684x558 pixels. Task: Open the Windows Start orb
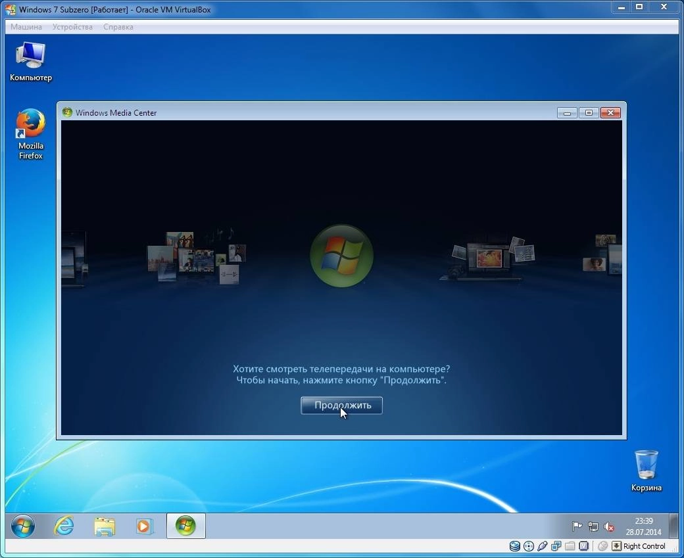coord(22,526)
